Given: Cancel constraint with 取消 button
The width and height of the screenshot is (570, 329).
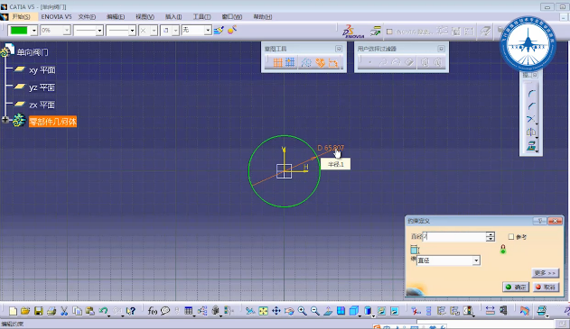Looking at the screenshot, I should coord(546,287).
